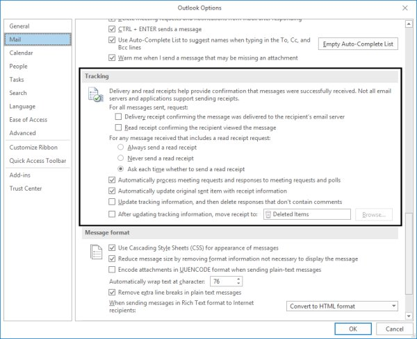The width and height of the screenshot is (417, 339).
Task: Open the People options category
Action: click(x=38, y=66)
